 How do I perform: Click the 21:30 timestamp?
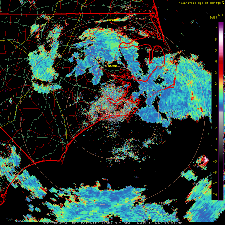pos(177,223)
